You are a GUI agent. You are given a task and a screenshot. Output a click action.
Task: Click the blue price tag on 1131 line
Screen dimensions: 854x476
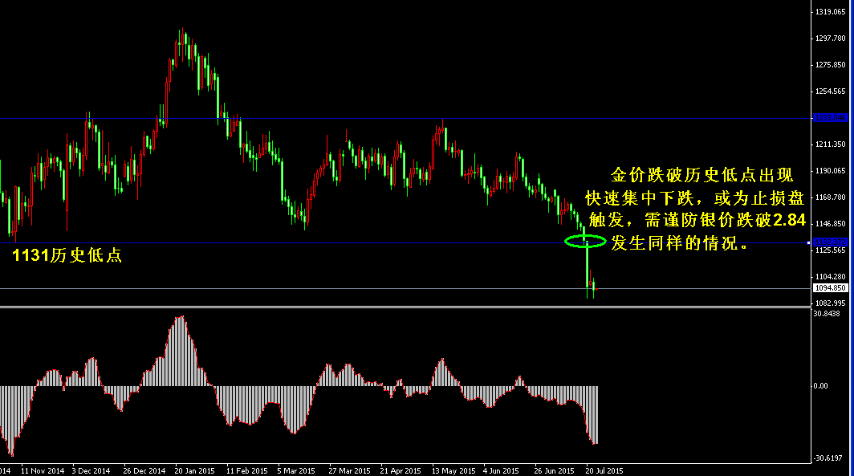[830, 242]
